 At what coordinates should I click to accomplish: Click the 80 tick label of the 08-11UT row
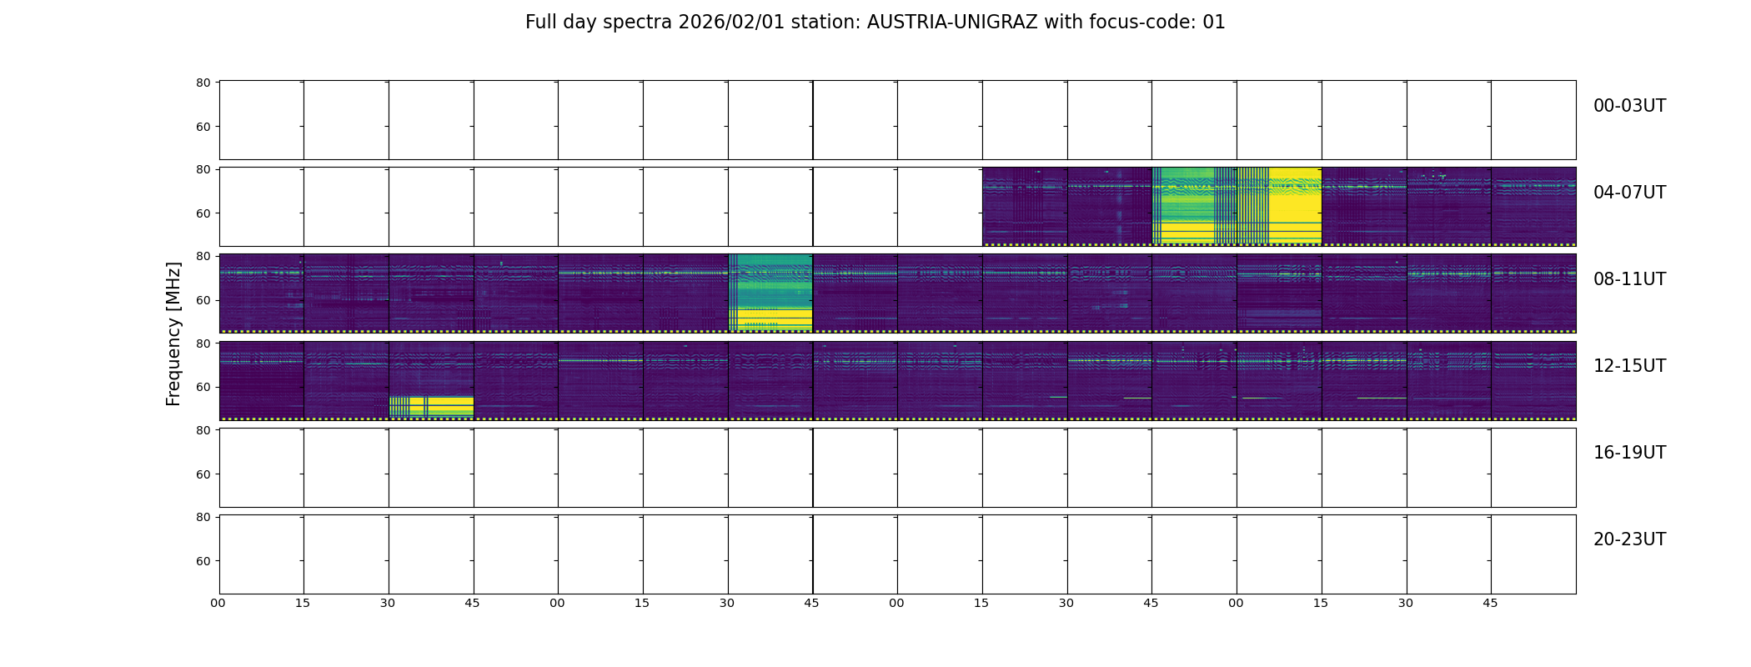coord(203,256)
